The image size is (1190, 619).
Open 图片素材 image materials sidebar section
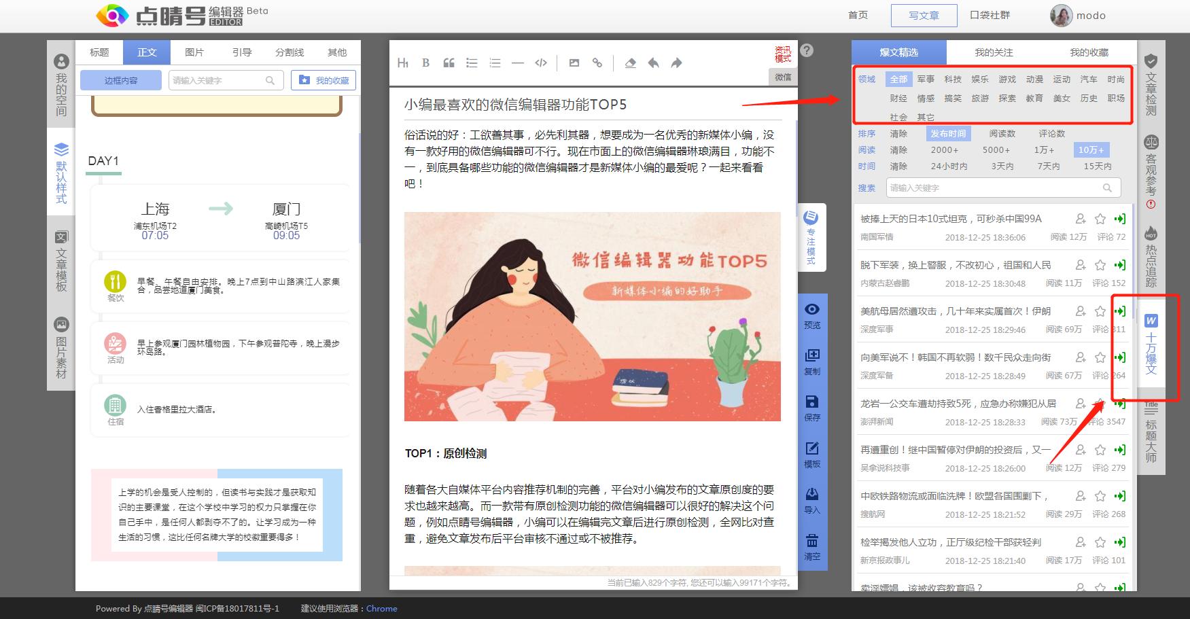pos(61,349)
